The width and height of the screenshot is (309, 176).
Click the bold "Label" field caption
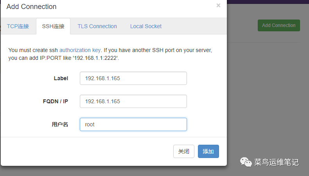[61, 78]
